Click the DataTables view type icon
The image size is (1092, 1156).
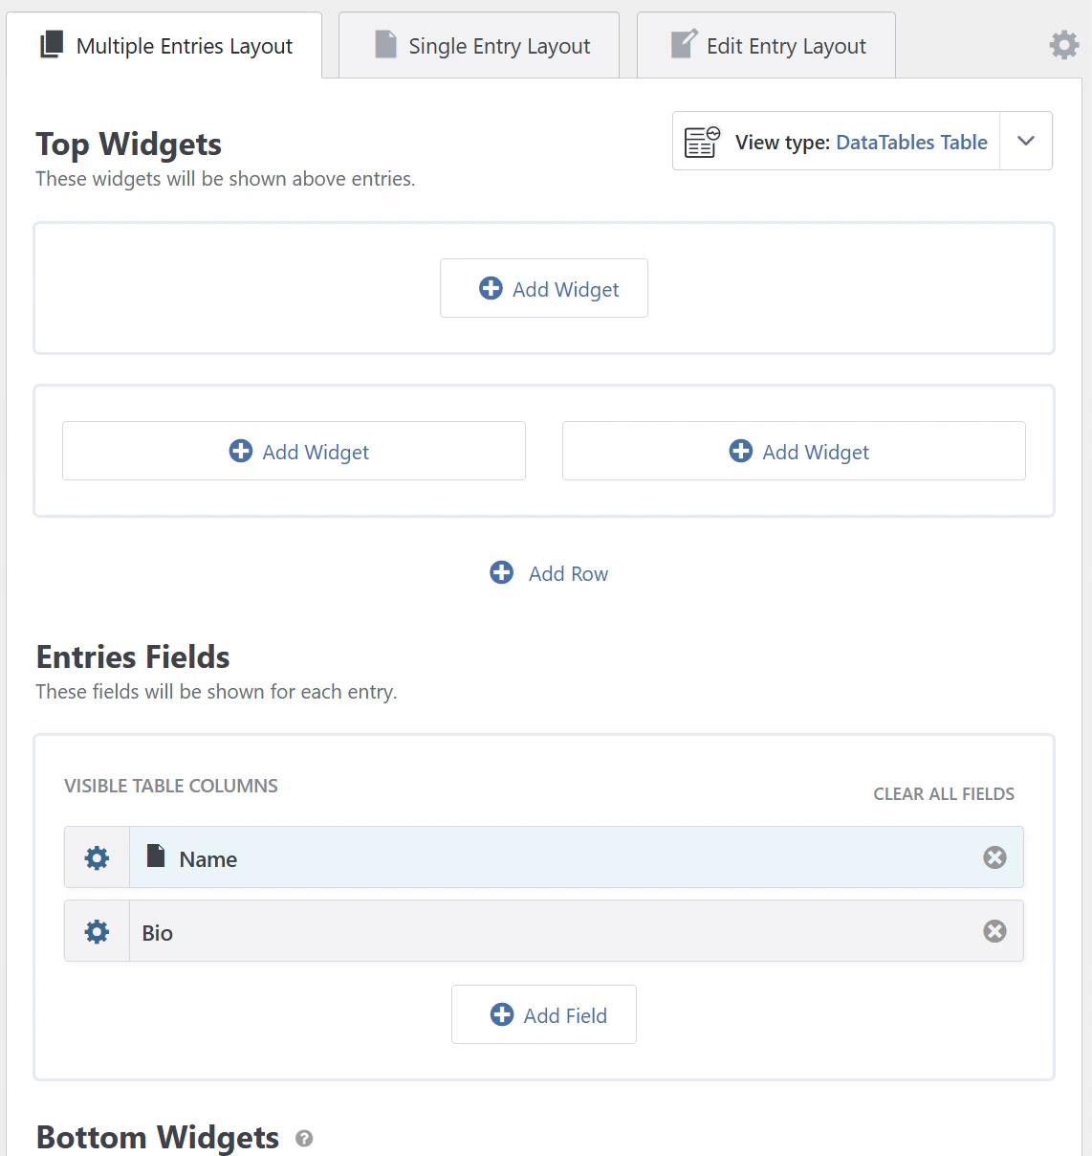(x=702, y=142)
